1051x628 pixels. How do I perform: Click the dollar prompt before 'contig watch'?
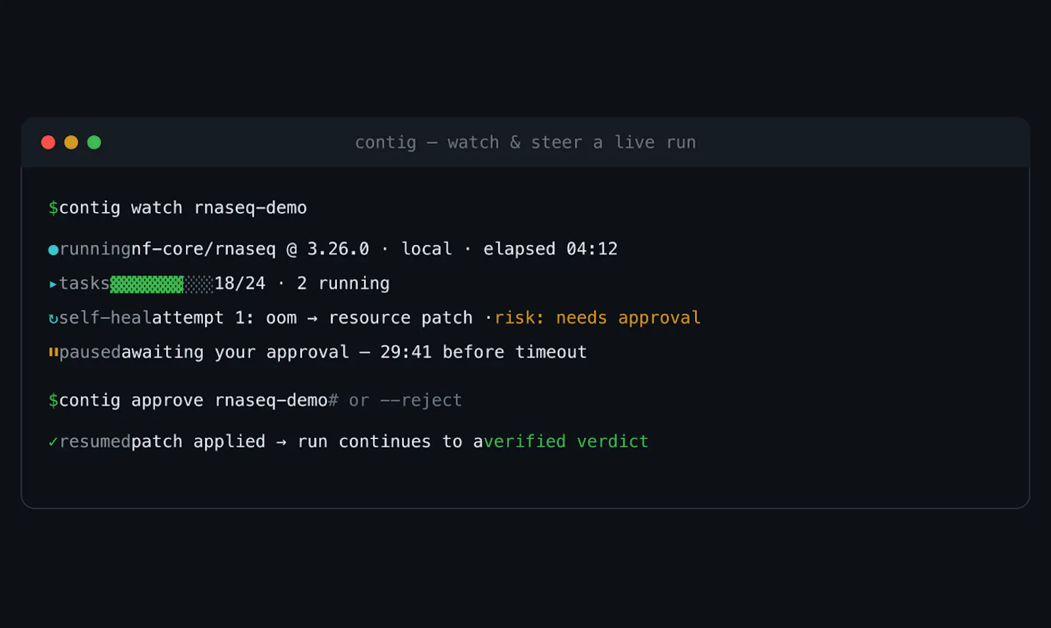53,208
